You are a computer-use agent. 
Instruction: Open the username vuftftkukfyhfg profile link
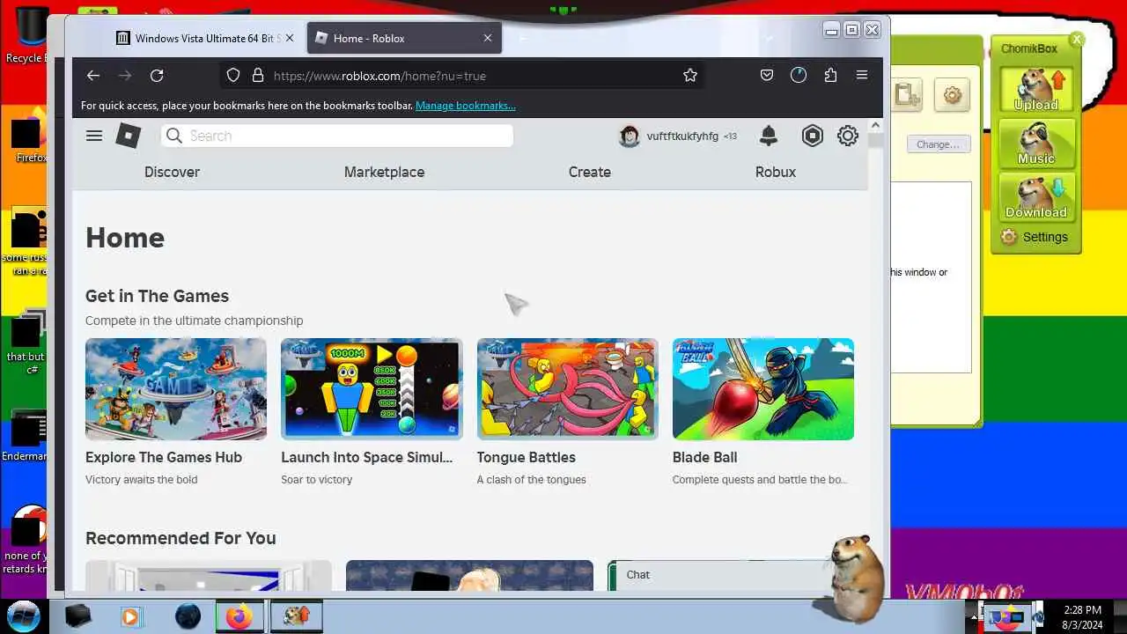(x=682, y=136)
